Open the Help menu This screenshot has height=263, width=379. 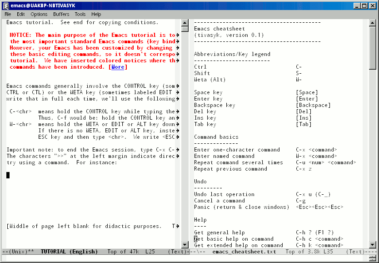coord(96,14)
